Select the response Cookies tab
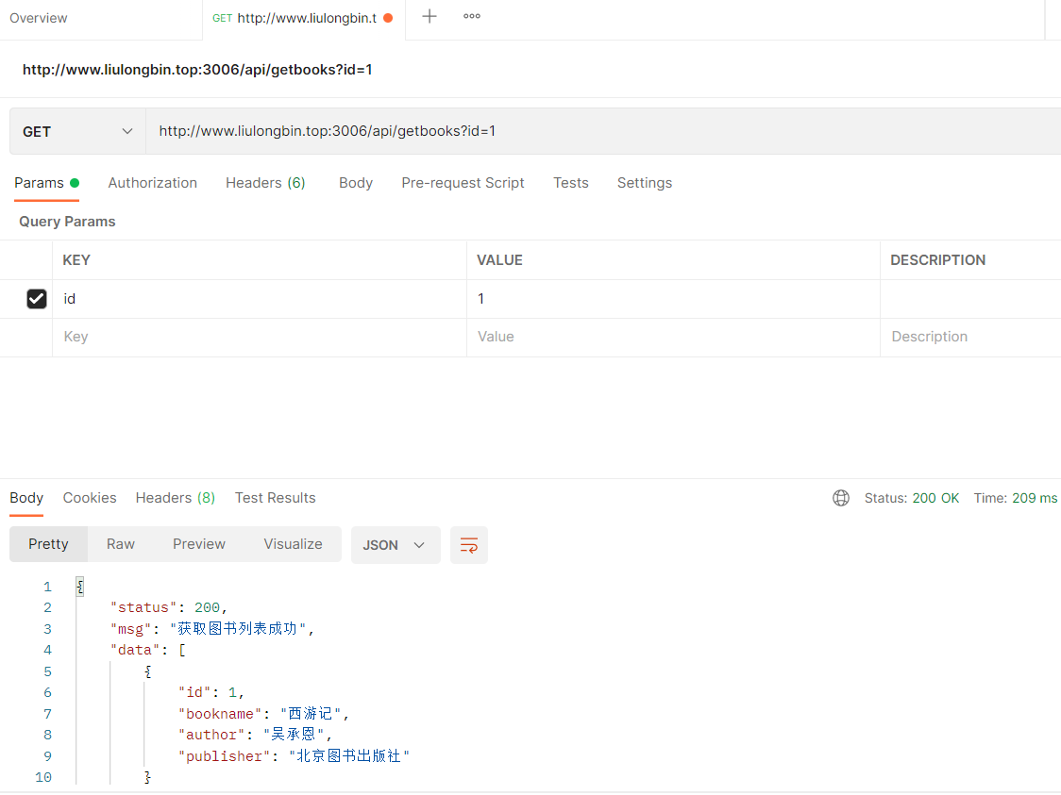1061x795 pixels. pyautogui.click(x=90, y=498)
